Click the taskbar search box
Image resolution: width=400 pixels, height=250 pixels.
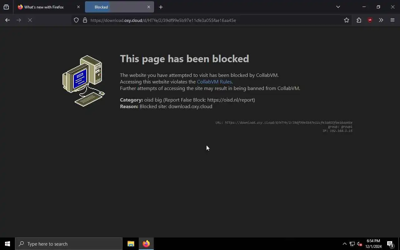tap(69, 244)
